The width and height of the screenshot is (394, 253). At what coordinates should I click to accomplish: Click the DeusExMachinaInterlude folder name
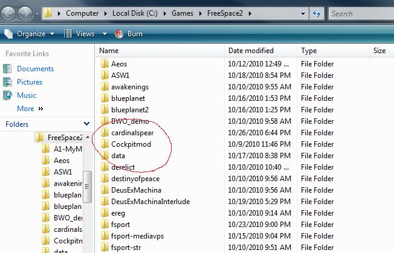[x=150, y=202]
